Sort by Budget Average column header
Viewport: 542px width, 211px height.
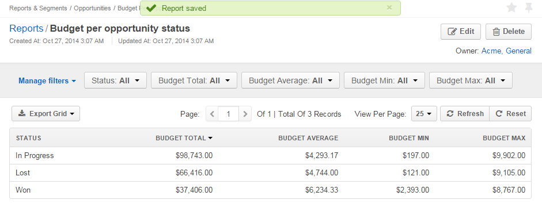308,138
